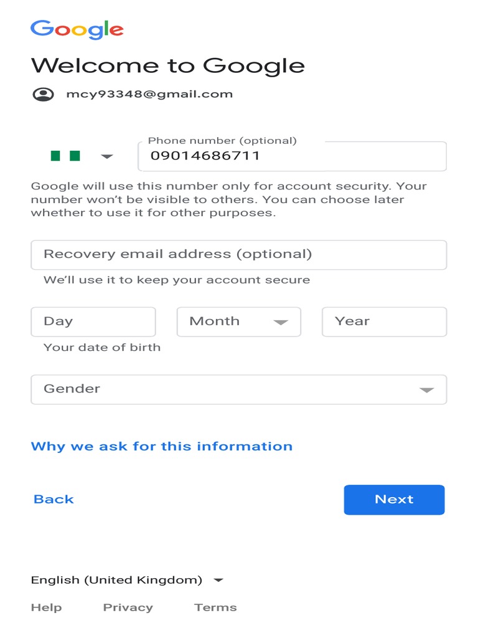Viewport: 478px width, 638px height.
Task: Expand the English (United Kingdom) language selector
Action: (x=127, y=580)
